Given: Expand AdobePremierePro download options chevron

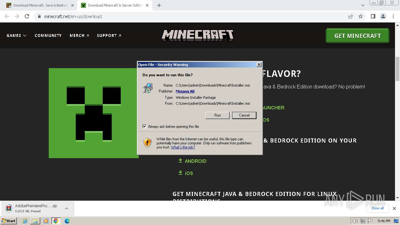Looking at the screenshot, I should (67, 208).
